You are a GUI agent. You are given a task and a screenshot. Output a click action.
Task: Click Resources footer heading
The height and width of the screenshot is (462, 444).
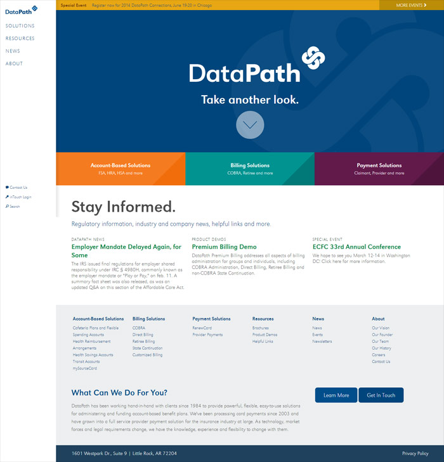[x=263, y=319]
